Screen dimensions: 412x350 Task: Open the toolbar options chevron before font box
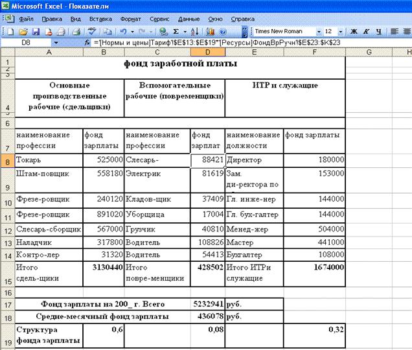(x=245, y=32)
